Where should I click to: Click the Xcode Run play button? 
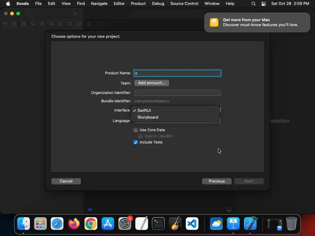[x=75, y=14]
